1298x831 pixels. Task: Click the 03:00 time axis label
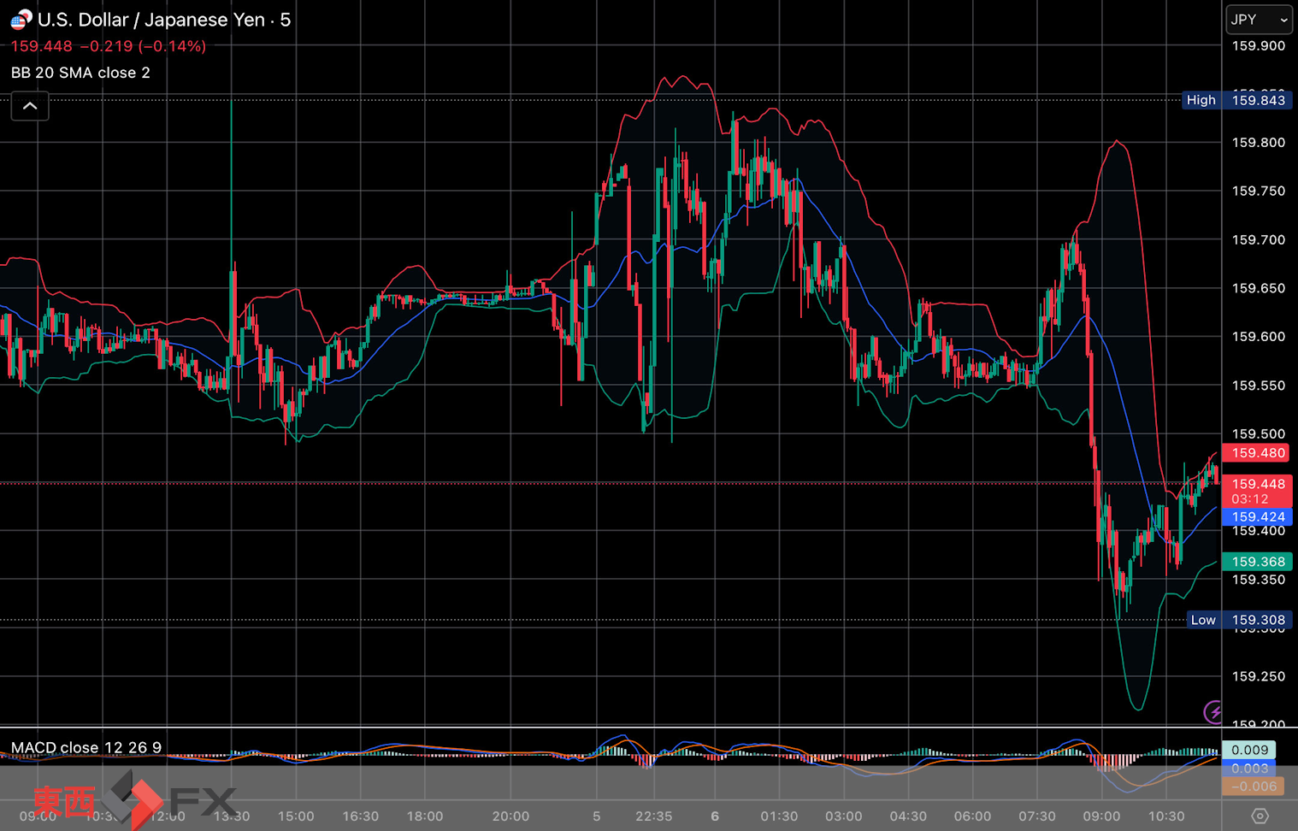coord(843,816)
